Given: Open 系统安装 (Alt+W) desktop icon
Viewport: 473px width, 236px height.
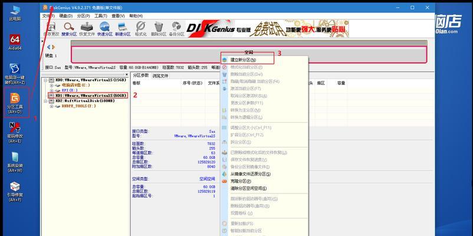Looking at the screenshot, I should [15, 162].
